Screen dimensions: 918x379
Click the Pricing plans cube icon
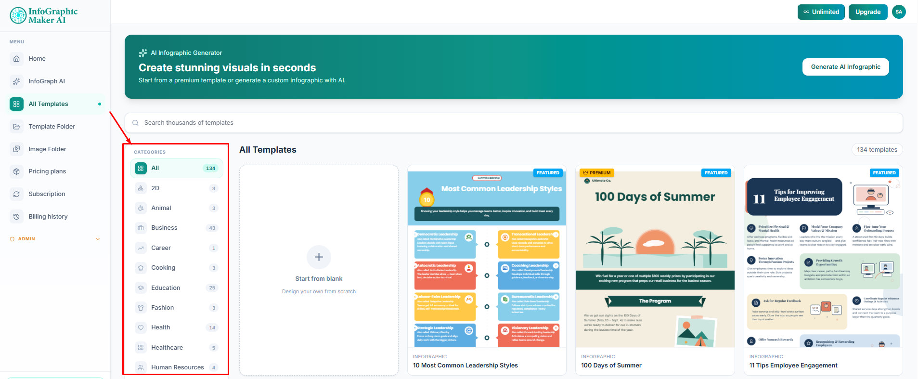tap(16, 171)
